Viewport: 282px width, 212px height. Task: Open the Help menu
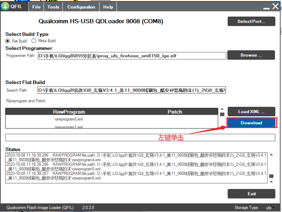click(108, 7)
